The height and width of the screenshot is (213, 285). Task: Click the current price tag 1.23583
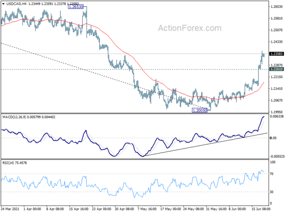click(x=276, y=54)
